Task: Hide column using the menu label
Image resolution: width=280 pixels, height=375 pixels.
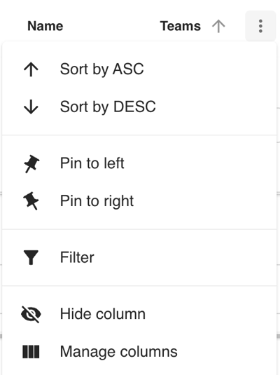Action: point(103,314)
